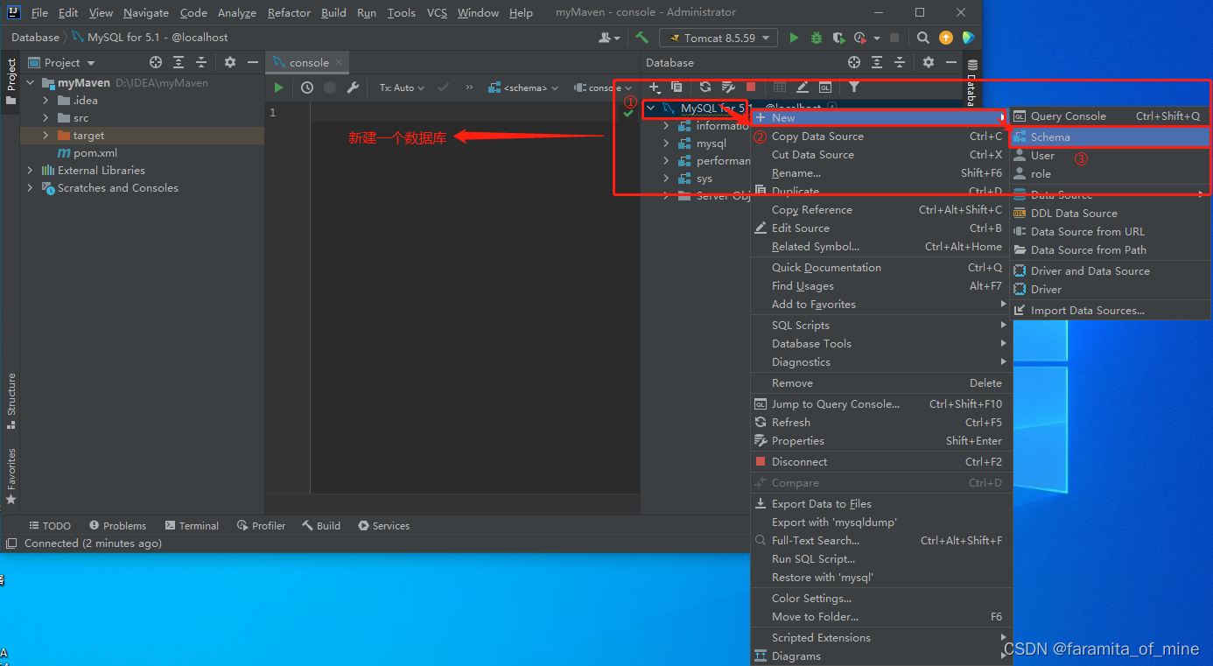Viewport: 1213px width, 666px height.
Task: Click line 1 in the console editor
Action: pyautogui.click(x=475, y=113)
